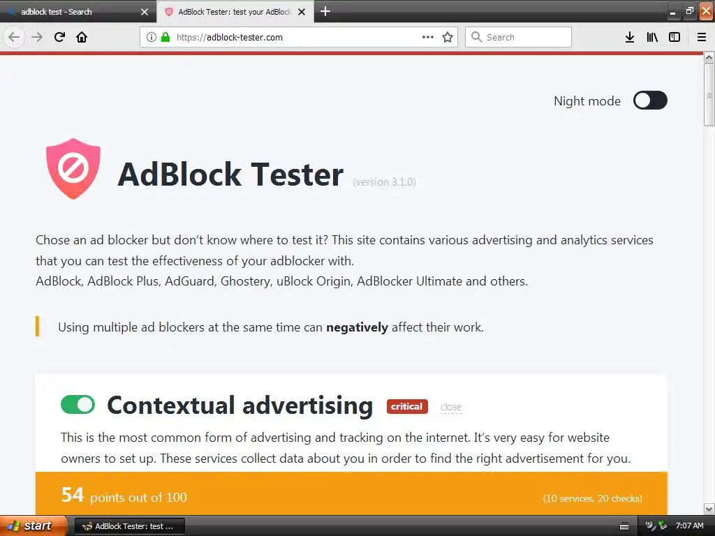The height and width of the screenshot is (536, 715).
Task: Bookmark this page with the star icon
Action: tap(448, 37)
